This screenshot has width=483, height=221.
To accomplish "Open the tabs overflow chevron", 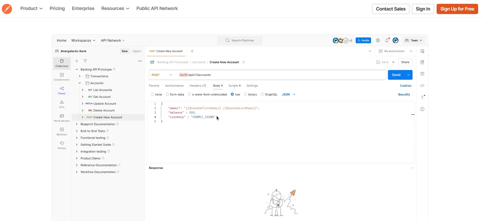I will pos(370,51).
